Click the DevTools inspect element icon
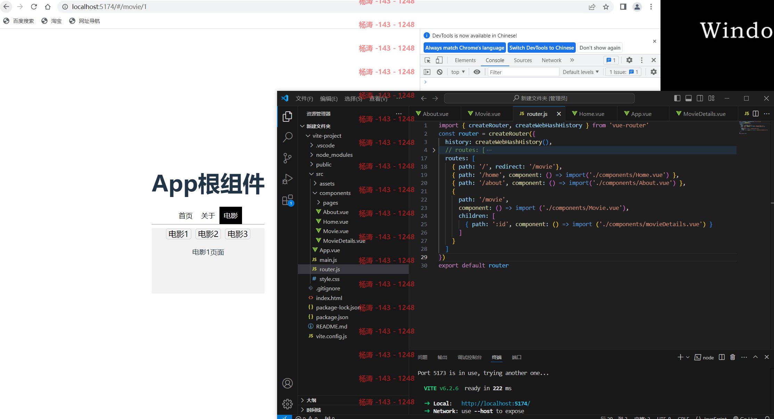 [x=427, y=60]
